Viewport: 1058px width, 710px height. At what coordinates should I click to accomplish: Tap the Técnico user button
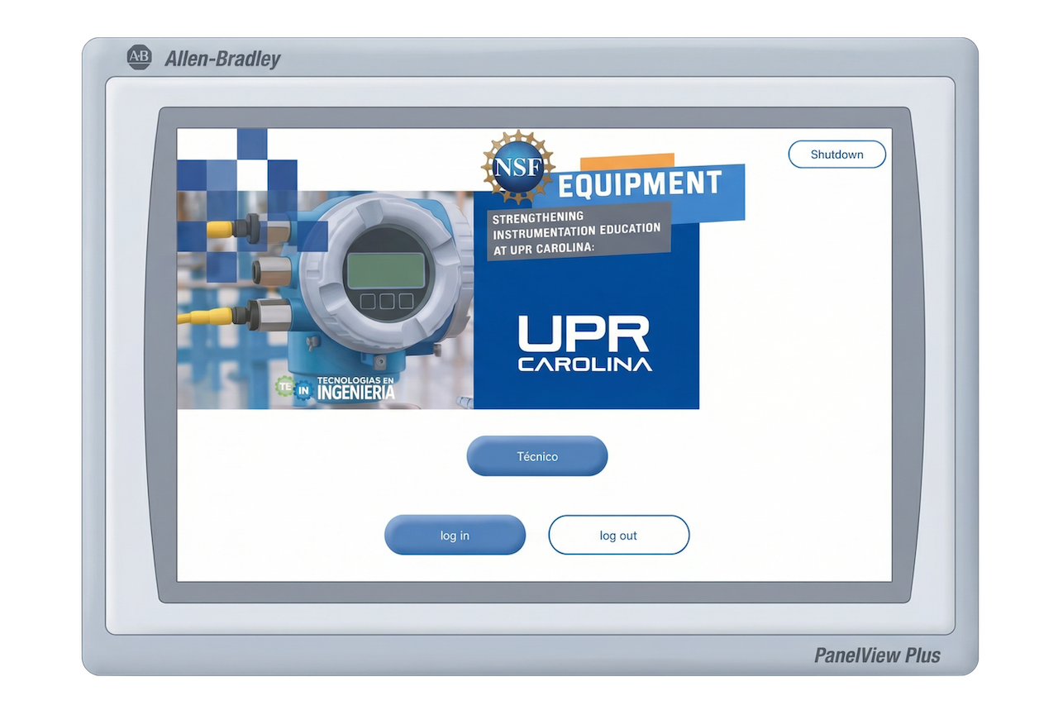[536, 456]
